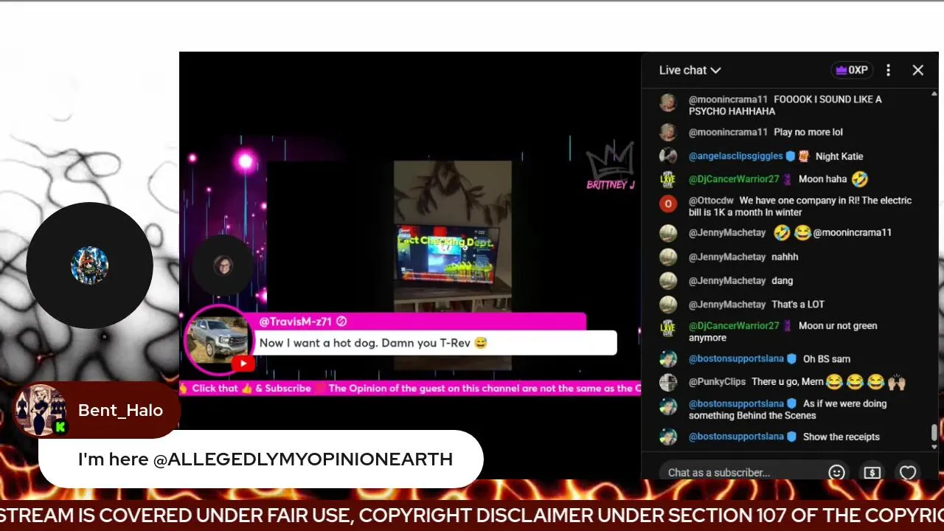Click the Brittney J crown logo
Screen dimensions: 944x531
pos(611,166)
